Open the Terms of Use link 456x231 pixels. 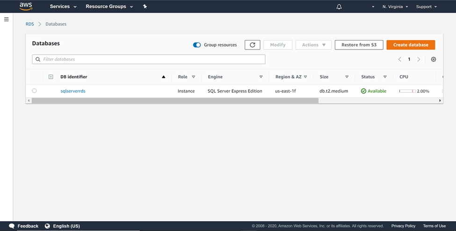click(434, 226)
